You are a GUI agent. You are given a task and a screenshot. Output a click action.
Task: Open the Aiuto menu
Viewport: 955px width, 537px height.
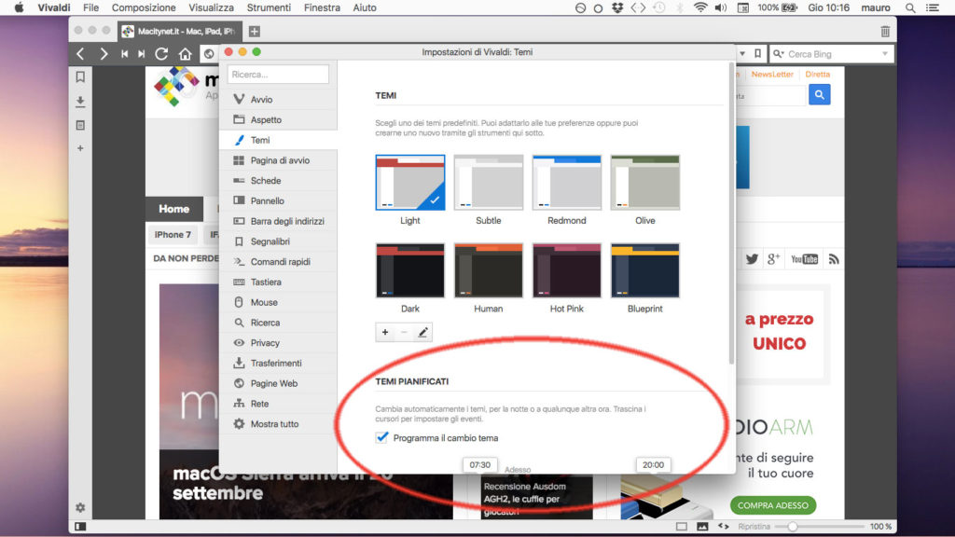click(x=365, y=7)
